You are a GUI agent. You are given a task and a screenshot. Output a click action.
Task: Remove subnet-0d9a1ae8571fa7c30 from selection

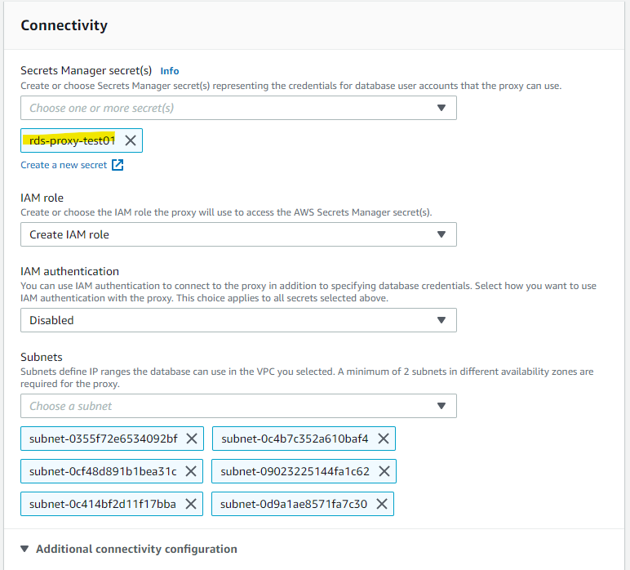tap(382, 504)
